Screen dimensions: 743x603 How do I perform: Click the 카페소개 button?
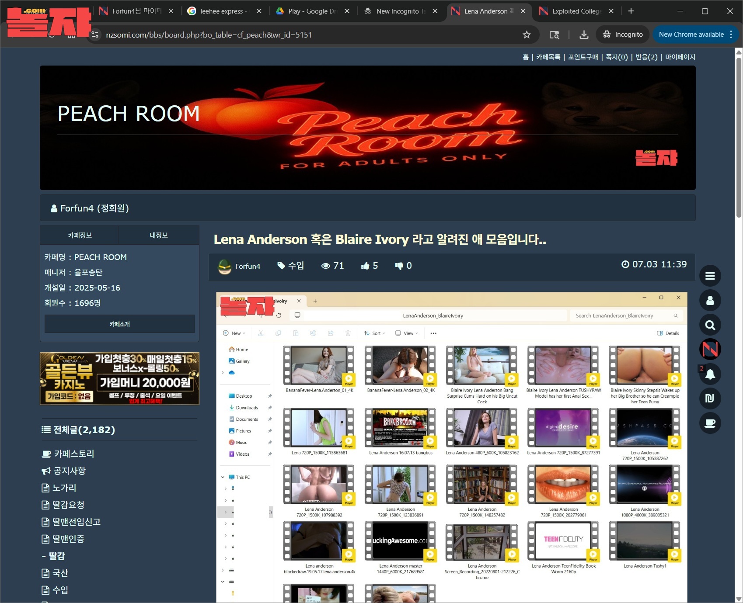click(x=119, y=324)
